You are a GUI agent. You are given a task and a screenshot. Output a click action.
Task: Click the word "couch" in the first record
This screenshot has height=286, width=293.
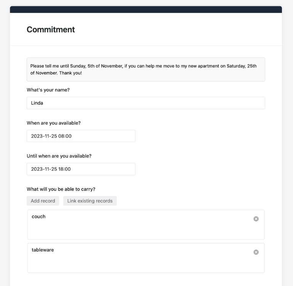coord(39,217)
